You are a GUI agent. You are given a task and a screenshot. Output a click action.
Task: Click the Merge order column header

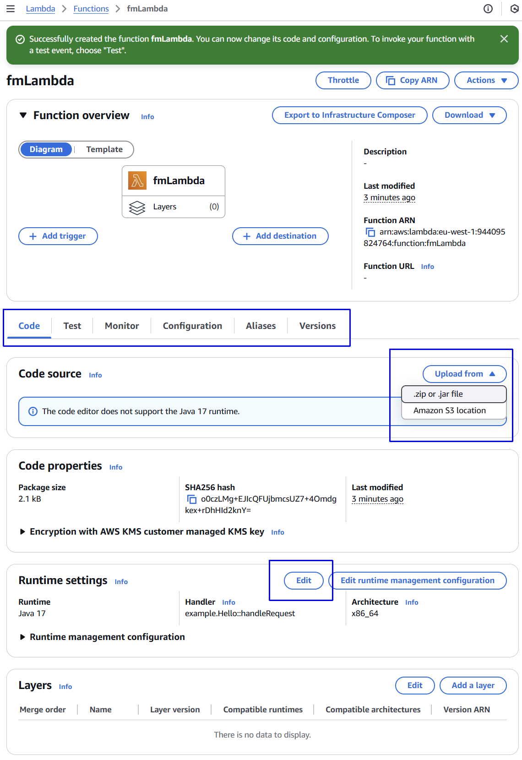(x=43, y=710)
